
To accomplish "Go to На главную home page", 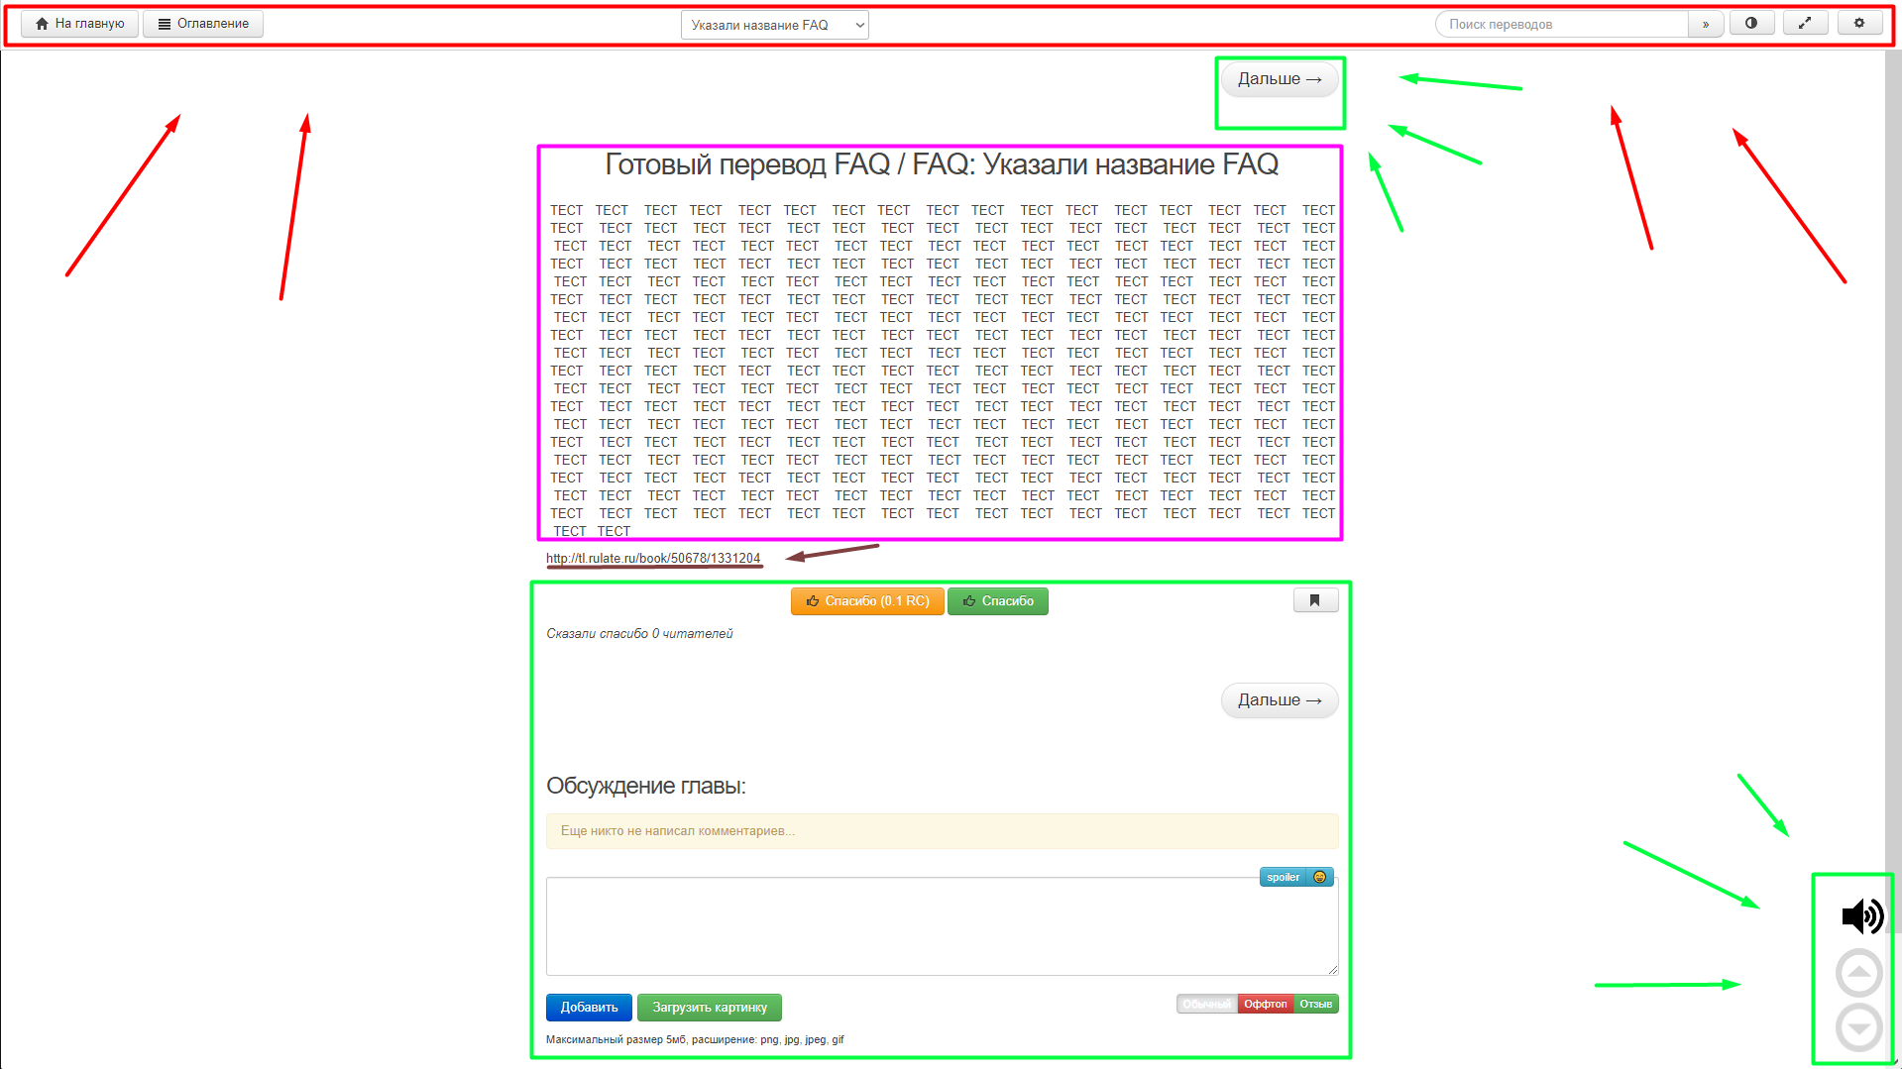I will tap(79, 24).
